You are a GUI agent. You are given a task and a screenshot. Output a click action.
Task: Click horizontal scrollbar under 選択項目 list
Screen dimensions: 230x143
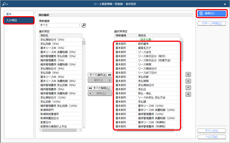(61, 130)
